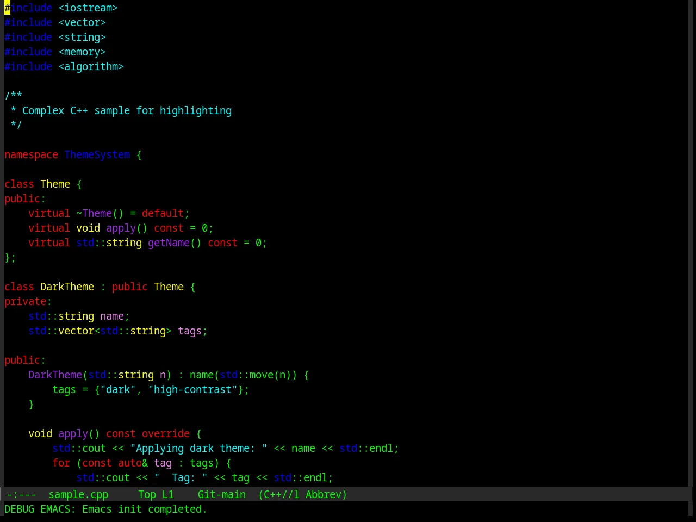Place cursor on <iostream> include
The height and width of the screenshot is (522, 696).
click(88, 8)
